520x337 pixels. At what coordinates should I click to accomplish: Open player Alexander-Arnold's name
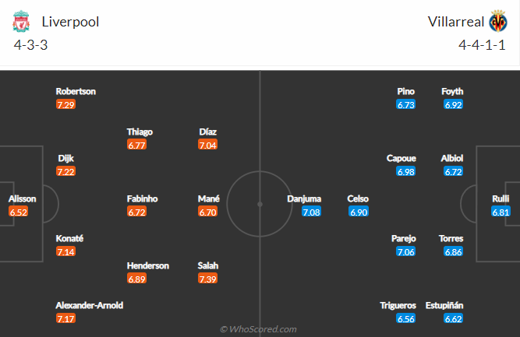tap(90, 305)
